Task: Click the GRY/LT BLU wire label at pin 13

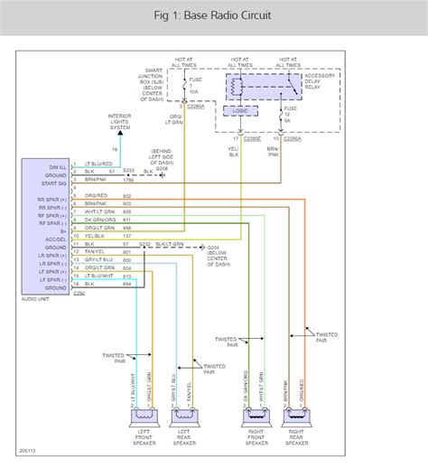Action: (x=98, y=259)
